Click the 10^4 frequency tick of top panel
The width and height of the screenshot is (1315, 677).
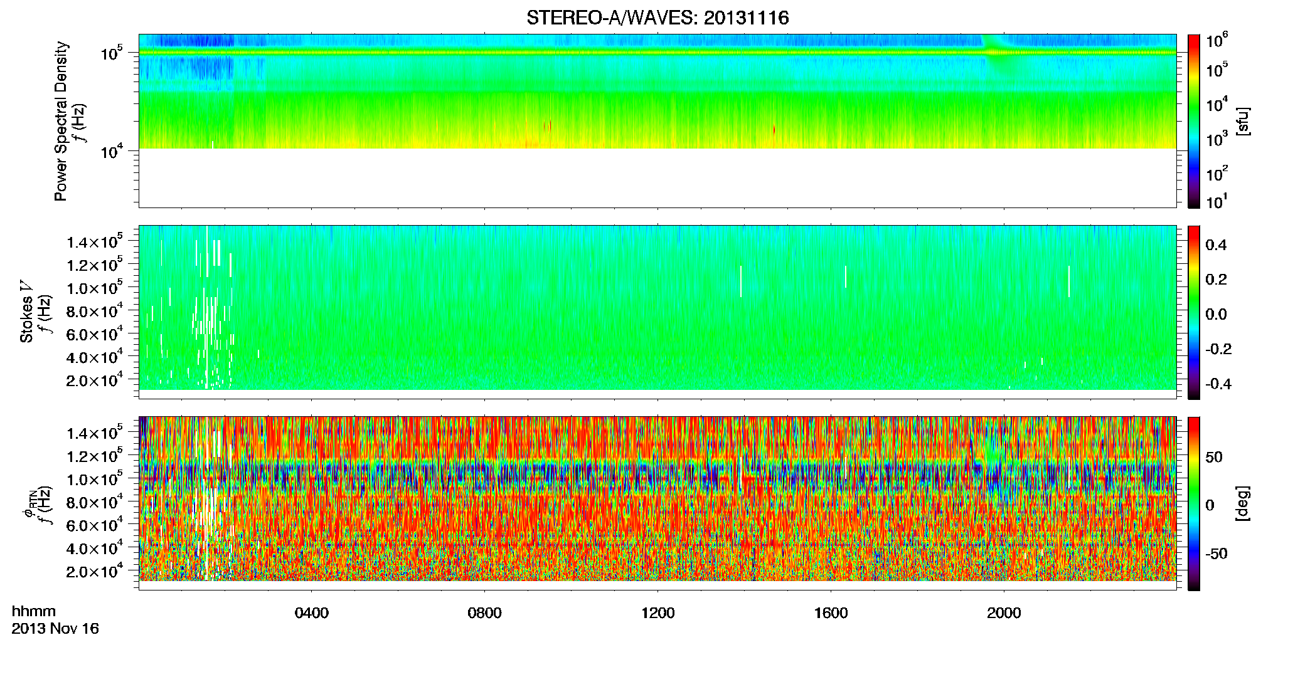[x=112, y=151]
